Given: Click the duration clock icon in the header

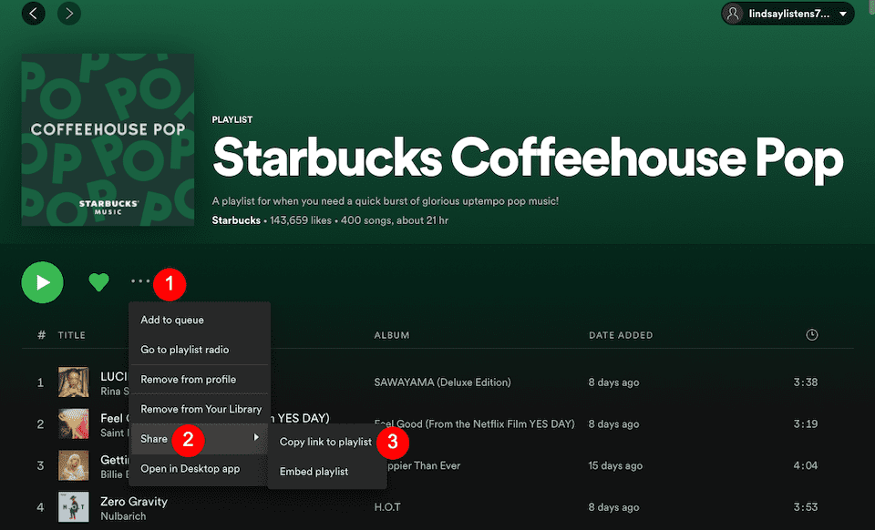Looking at the screenshot, I should pyautogui.click(x=811, y=334).
